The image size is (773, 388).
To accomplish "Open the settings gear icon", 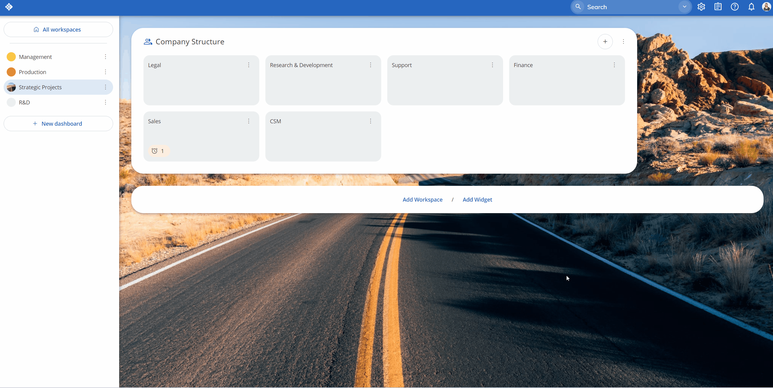I will 701,7.
